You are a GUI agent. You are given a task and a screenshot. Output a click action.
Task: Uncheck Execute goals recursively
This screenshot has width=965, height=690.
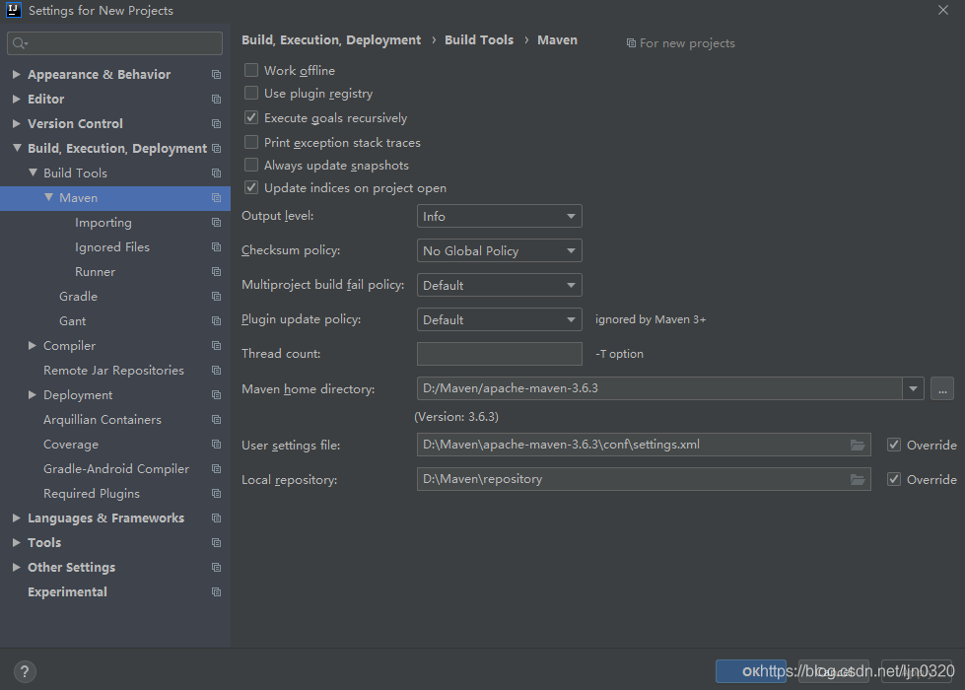(x=251, y=117)
